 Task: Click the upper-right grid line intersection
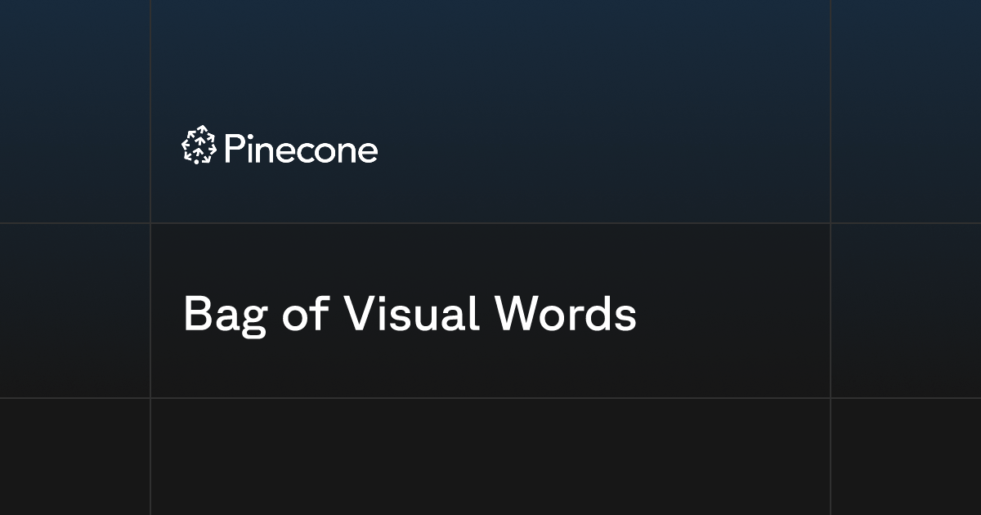[831, 223]
